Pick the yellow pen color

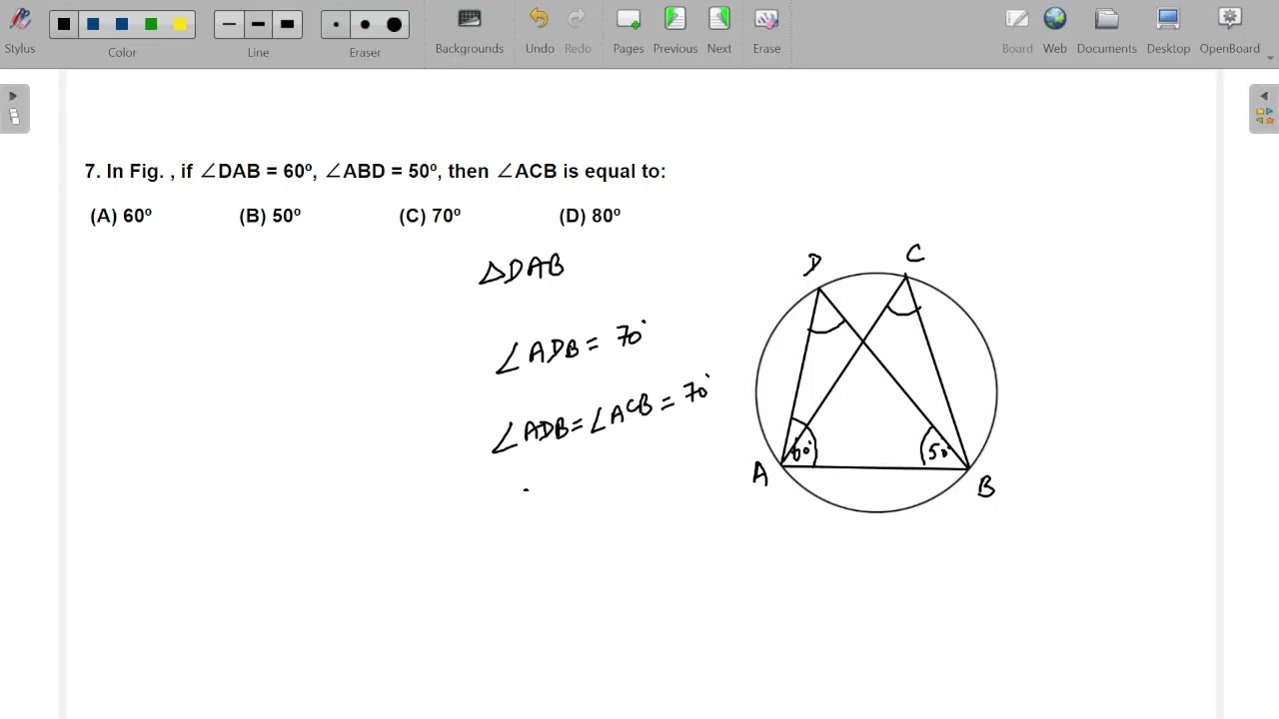coord(180,24)
